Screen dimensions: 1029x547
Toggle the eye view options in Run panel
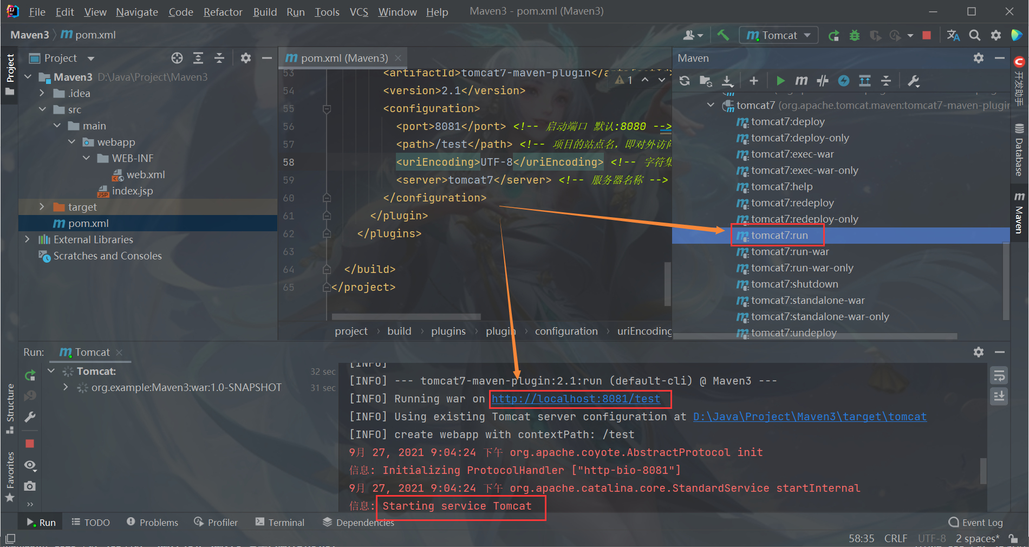[x=30, y=465]
